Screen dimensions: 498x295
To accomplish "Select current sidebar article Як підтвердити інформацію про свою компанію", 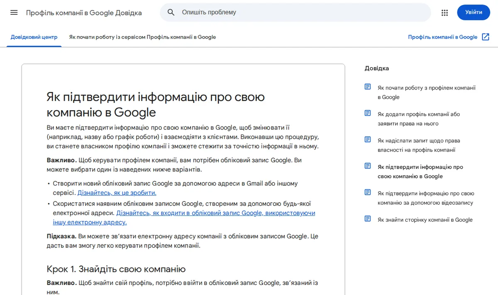I will pos(420,172).
